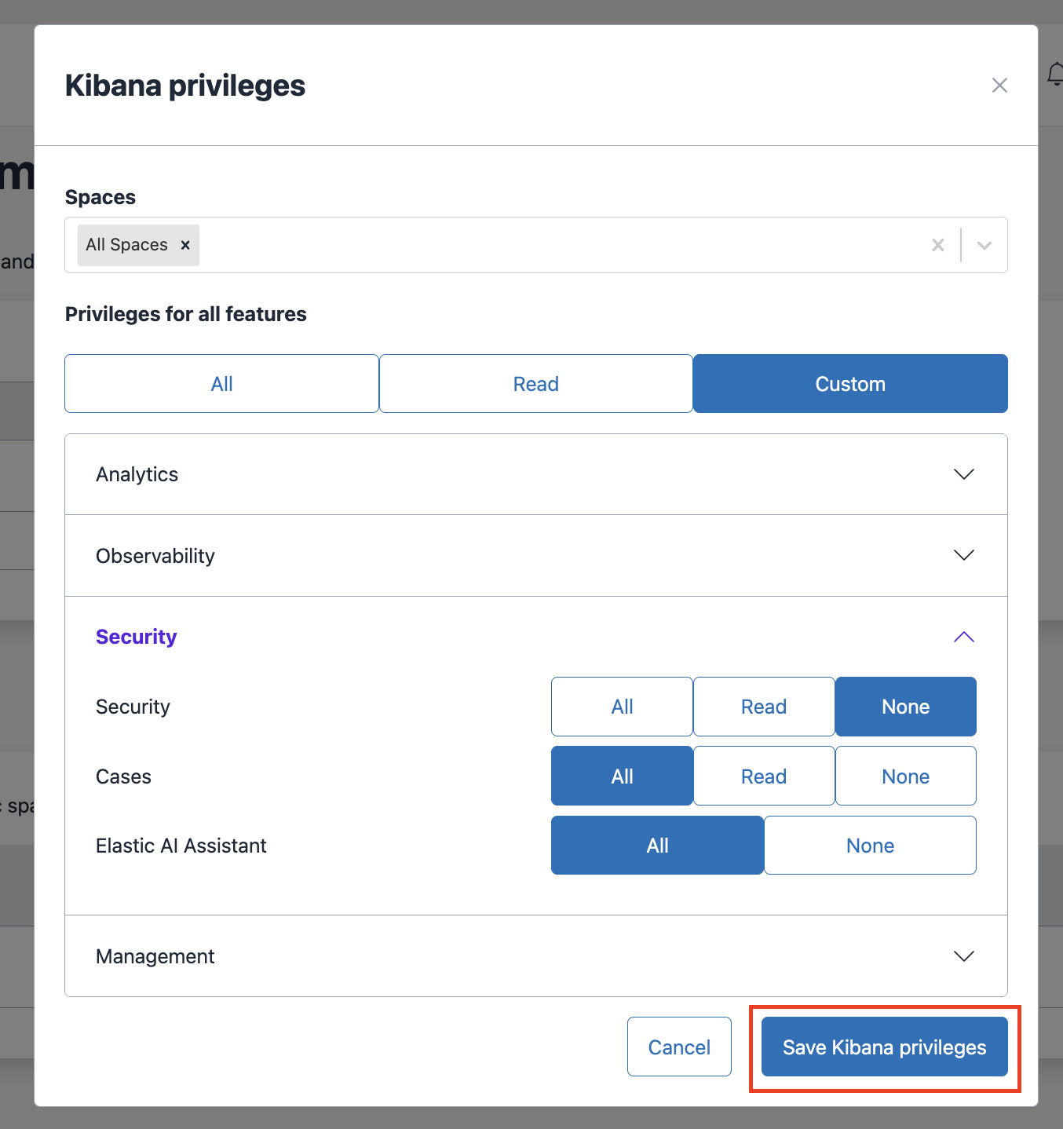Image resolution: width=1063 pixels, height=1129 pixels.
Task: Select Custom privileges for all features
Action: [x=850, y=384]
